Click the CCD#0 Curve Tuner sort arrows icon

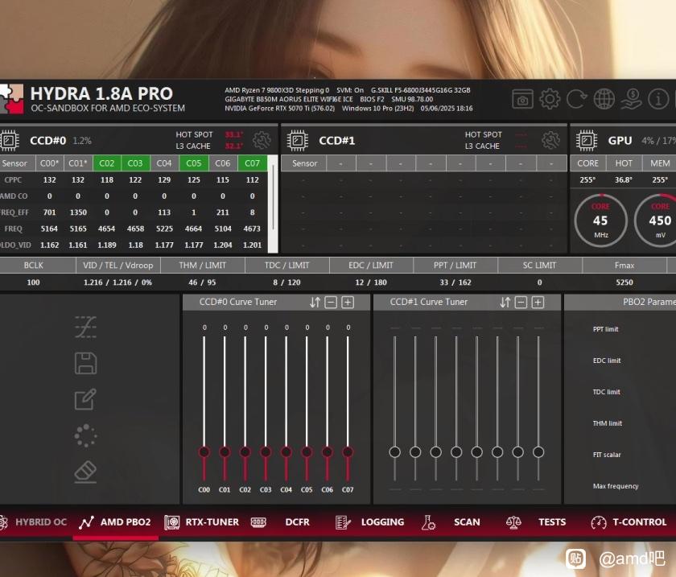click(315, 303)
